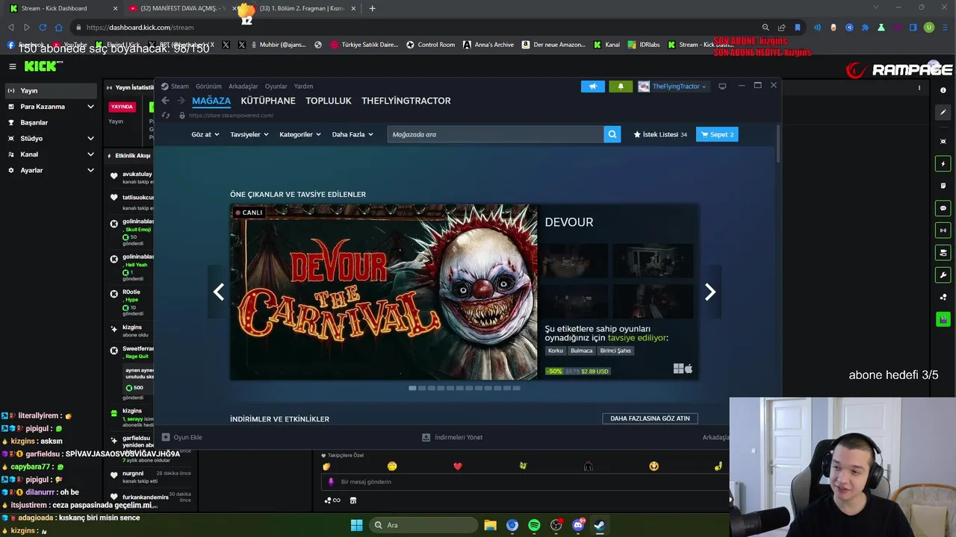956x537 pixels.
Task: Click Steam icon in taskbar
Action: (600, 525)
